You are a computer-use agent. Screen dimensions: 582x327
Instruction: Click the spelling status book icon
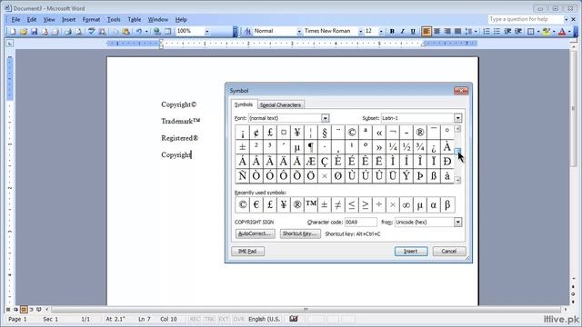[x=294, y=319]
